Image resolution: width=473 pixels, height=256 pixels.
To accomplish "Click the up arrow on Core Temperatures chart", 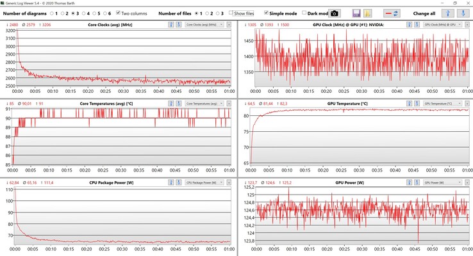I will 171,104.
